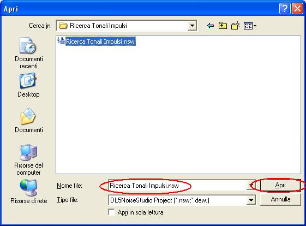306x226 pixels.
Task: Click the nsw project file icon
Action: (61, 40)
